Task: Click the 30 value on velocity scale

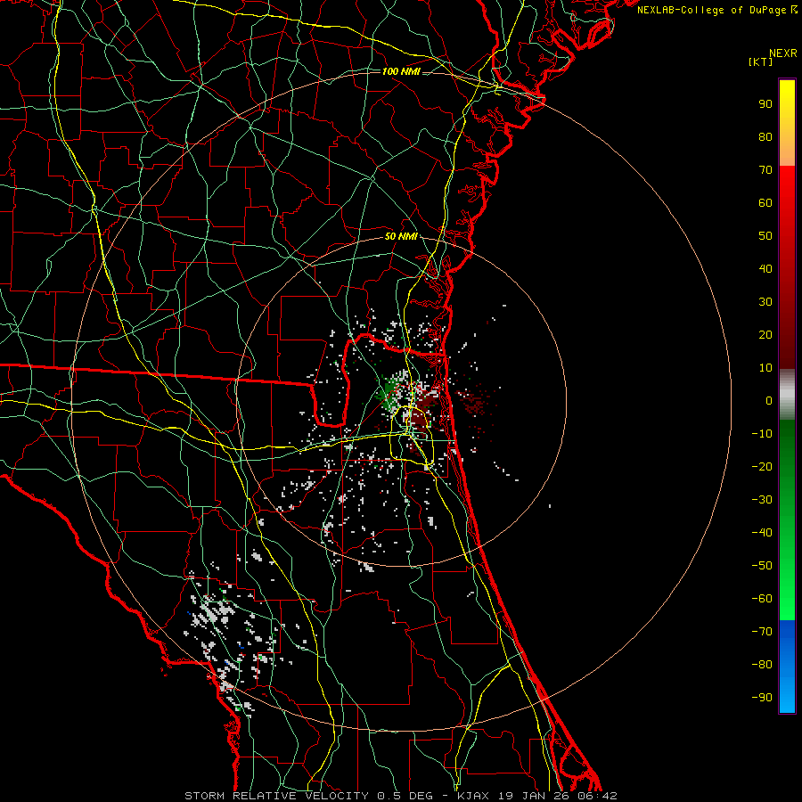Action: [765, 302]
